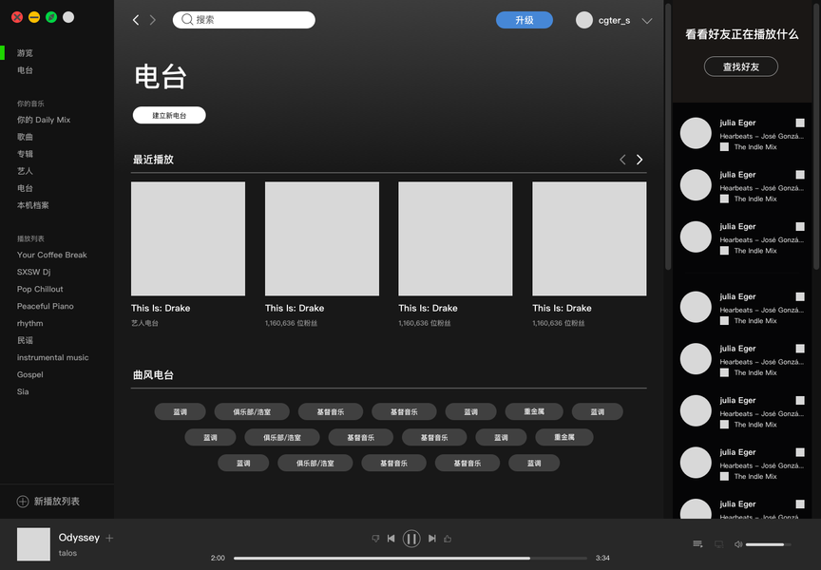Image resolution: width=821 pixels, height=570 pixels.
Task: Click the 曲风电台 section heading
Action: [153, 374]
